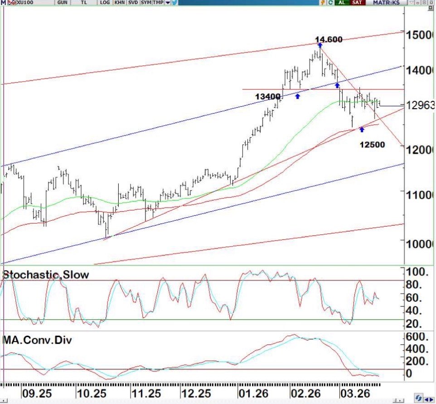This screenshot has height=404, width=436.
Task: Click the Matriks M logo icon
Action: 3,3
